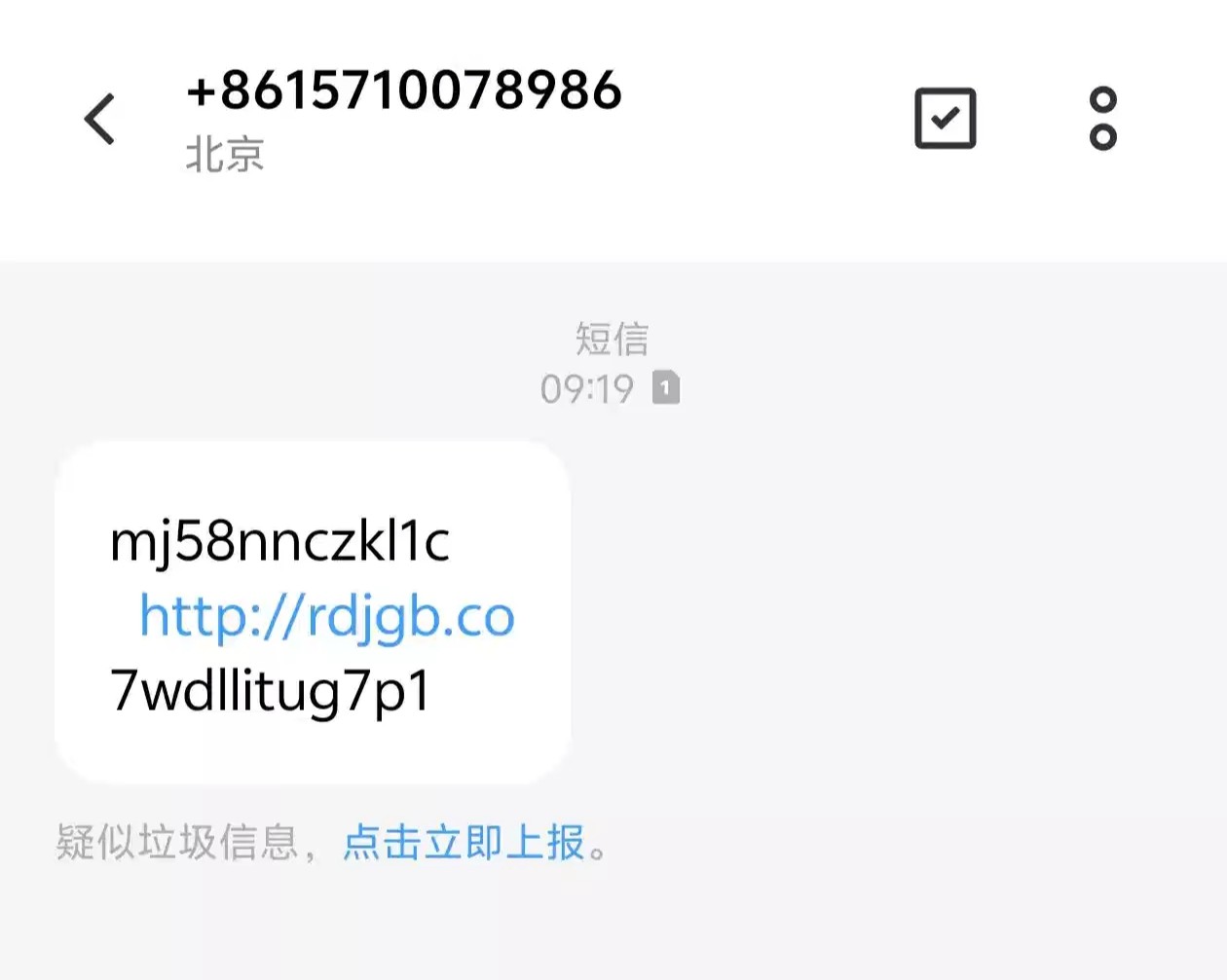Viewport: 1227px width, 980px height.
Task: Click the 09:19 timestamp
Action: pos(587,389)
